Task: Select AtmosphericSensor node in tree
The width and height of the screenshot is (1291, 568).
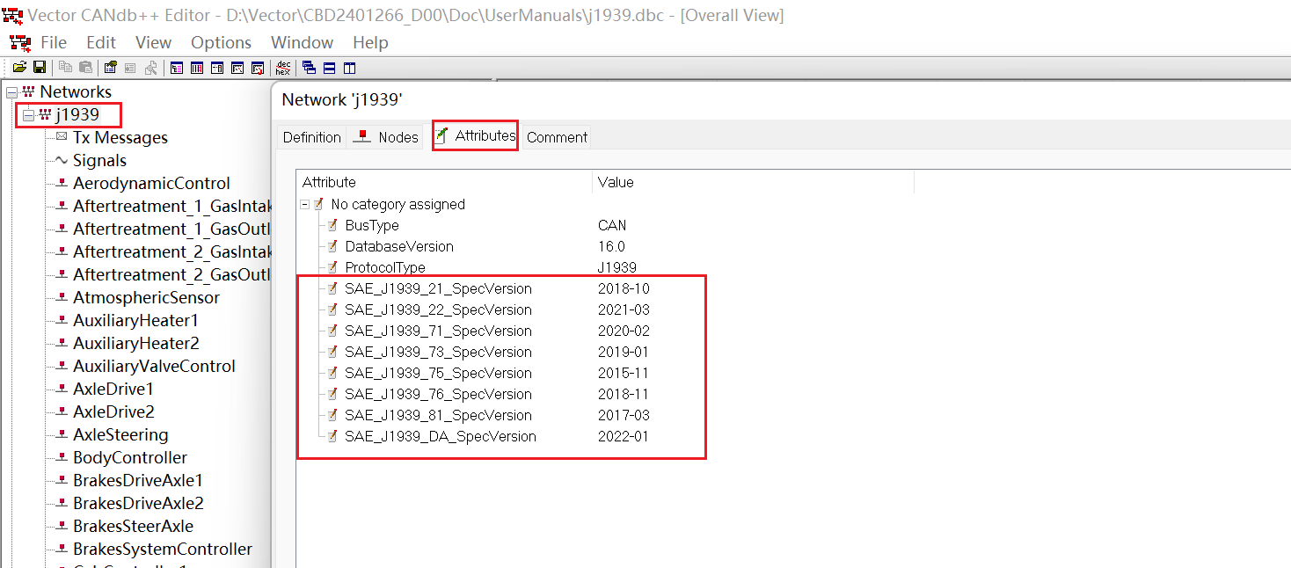Action: (x=146, y=297)
